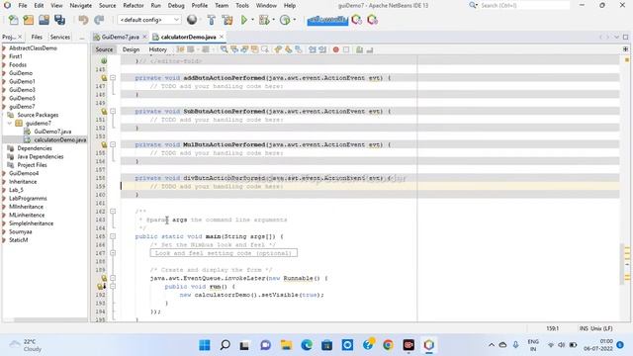
Task: Switch to the GuiDemo7.java tab
Action: [x=120, y=37]
